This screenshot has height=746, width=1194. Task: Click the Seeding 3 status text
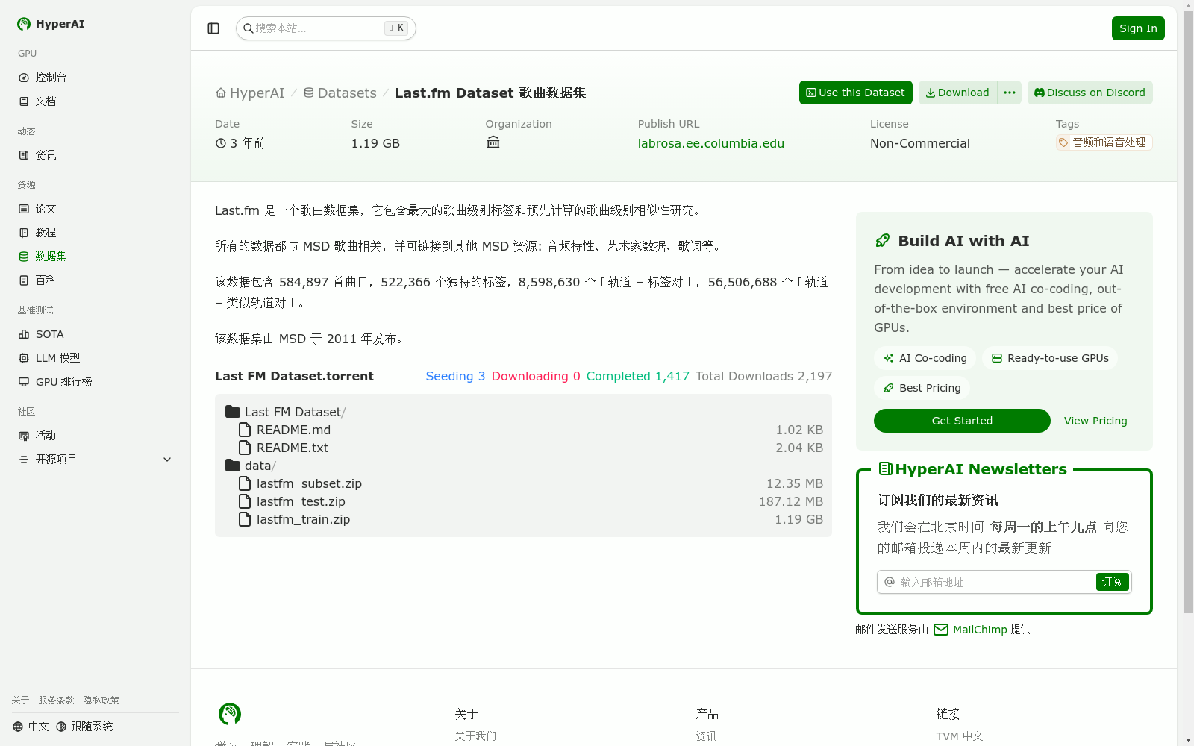click(x=455, y=376)
